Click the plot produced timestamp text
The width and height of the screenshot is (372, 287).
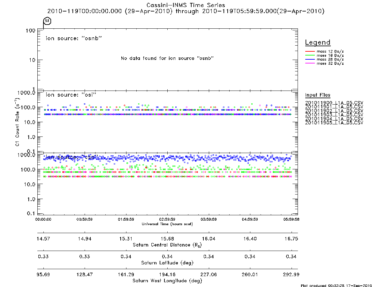[x=336, y=286]
